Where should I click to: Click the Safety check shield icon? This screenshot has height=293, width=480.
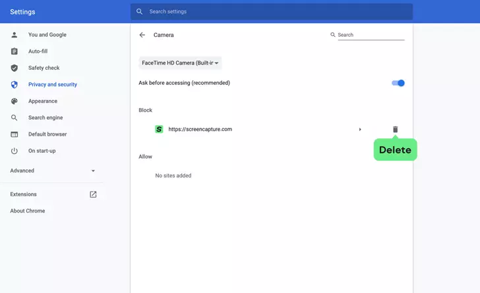click(14, 68)
